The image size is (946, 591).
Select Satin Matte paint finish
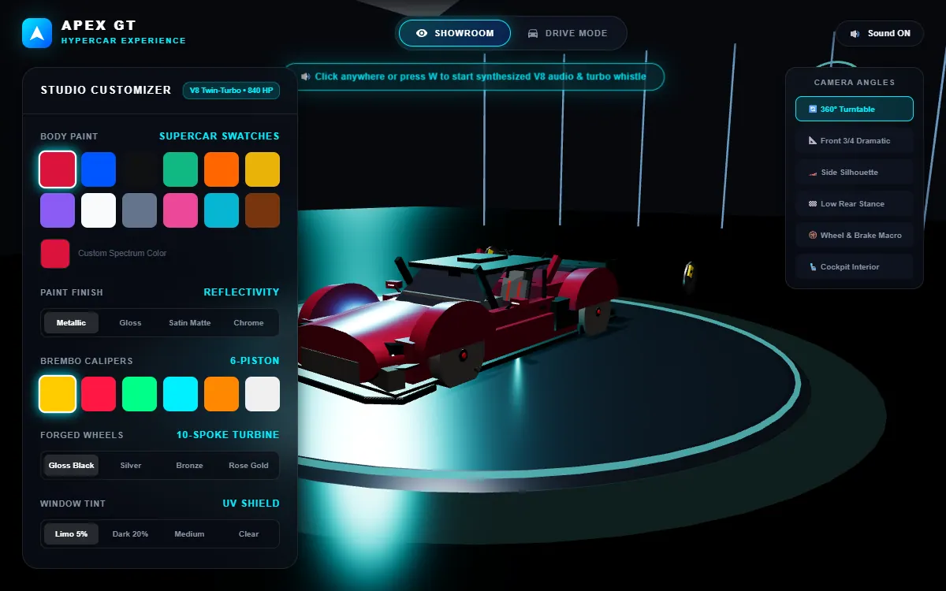point(189,322)
